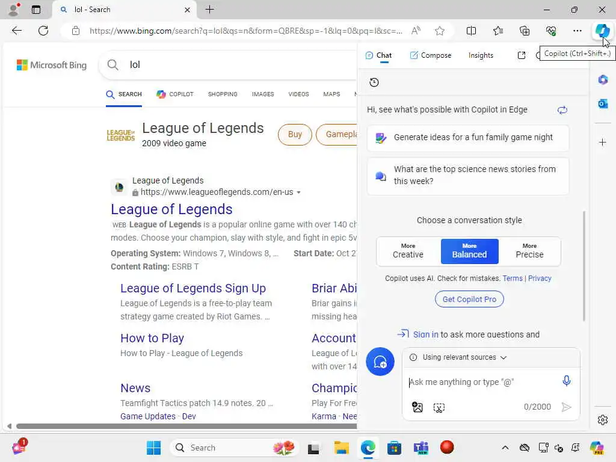Viewport: 616px width, 462px height.
Task: Click the Sign in link
Action: 425,334
